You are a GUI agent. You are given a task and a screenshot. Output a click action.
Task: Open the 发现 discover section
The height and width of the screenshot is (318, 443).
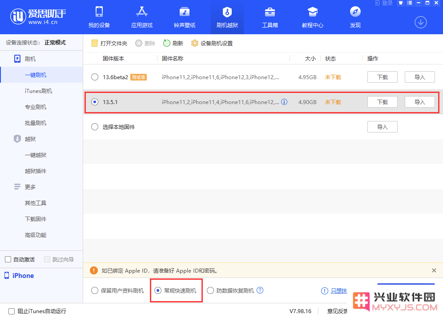coord(355,17)
